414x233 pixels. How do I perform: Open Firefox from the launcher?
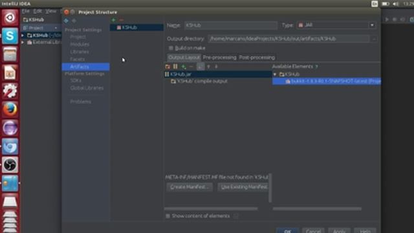point(10,109)
